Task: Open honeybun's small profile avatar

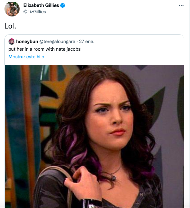Action: tap(11, 42)
